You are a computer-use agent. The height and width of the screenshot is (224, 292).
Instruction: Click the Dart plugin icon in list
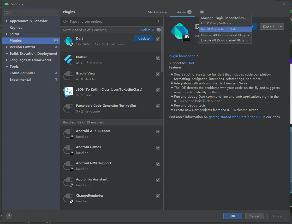click(x=68, y=41)
